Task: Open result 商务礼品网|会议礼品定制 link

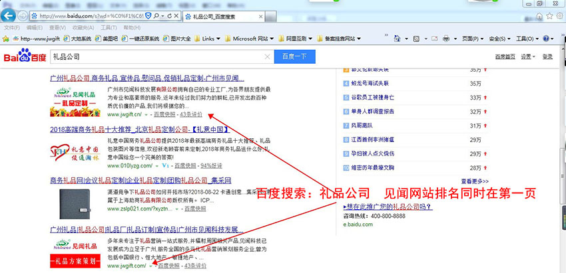Action: (141, 180)
